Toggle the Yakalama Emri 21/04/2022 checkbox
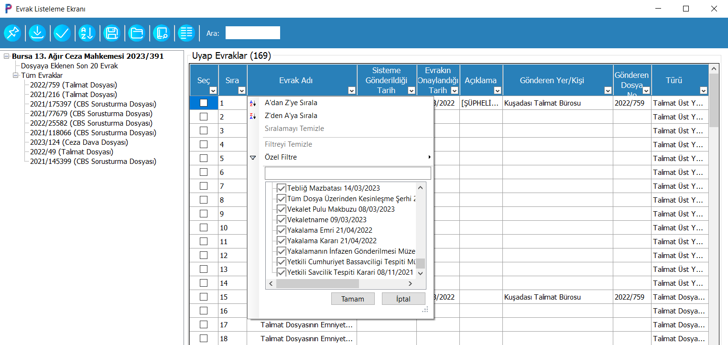728x345 pixels. pyautogui.click(x=282, y=230)
